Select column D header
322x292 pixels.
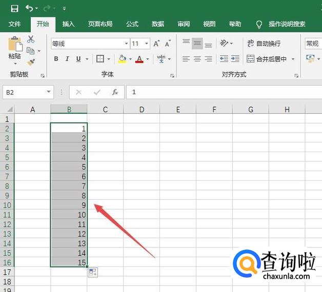(142, 109)
